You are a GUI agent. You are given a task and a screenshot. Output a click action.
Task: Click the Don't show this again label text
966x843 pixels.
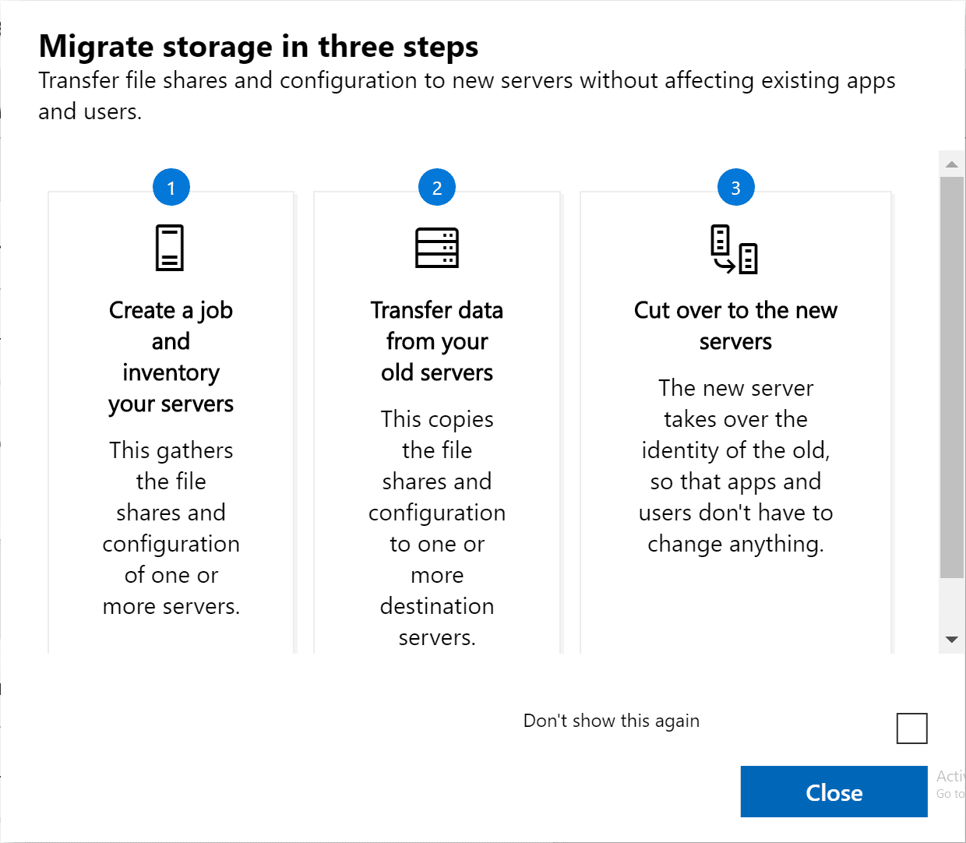[611, 721]
